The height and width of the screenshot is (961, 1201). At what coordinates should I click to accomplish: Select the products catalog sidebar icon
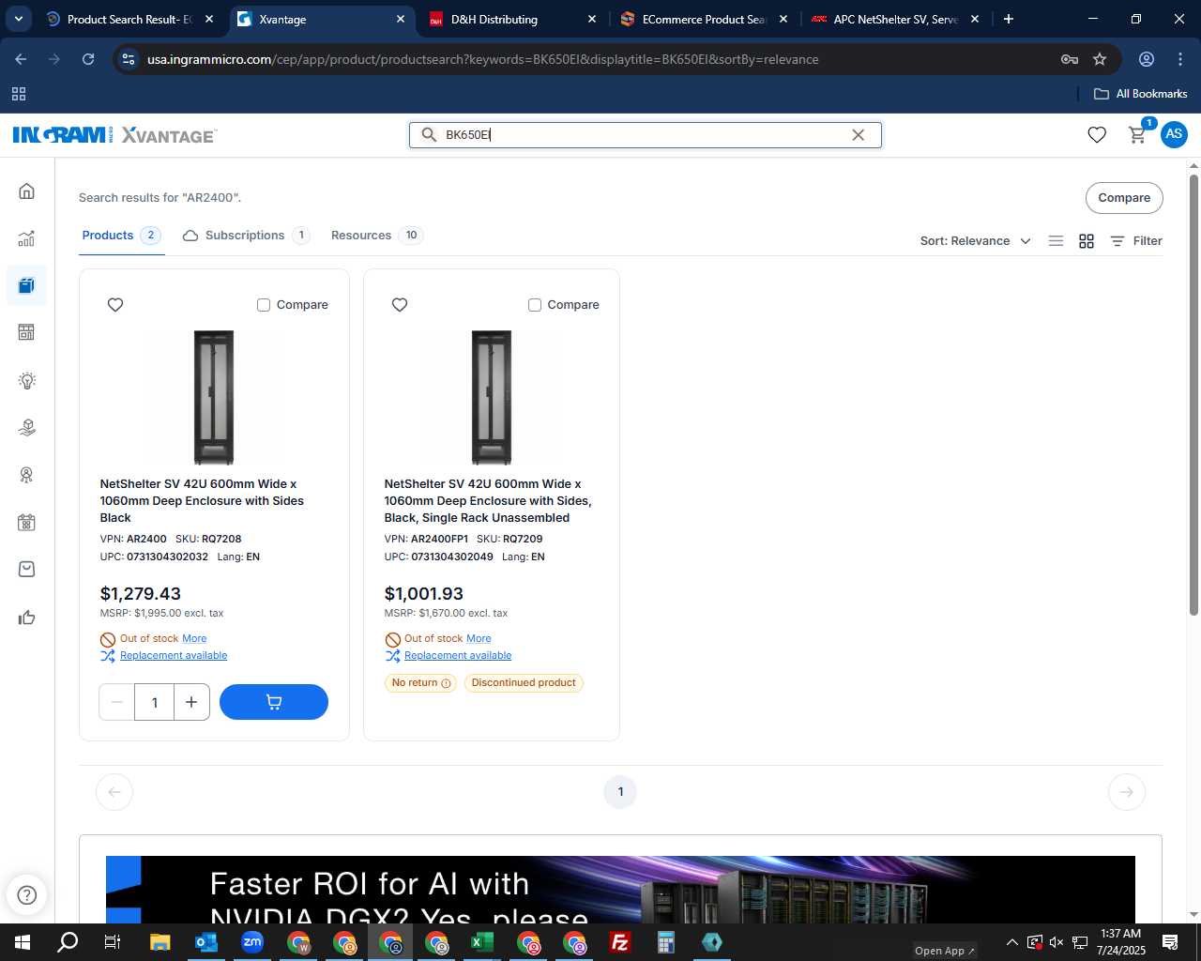26,285
